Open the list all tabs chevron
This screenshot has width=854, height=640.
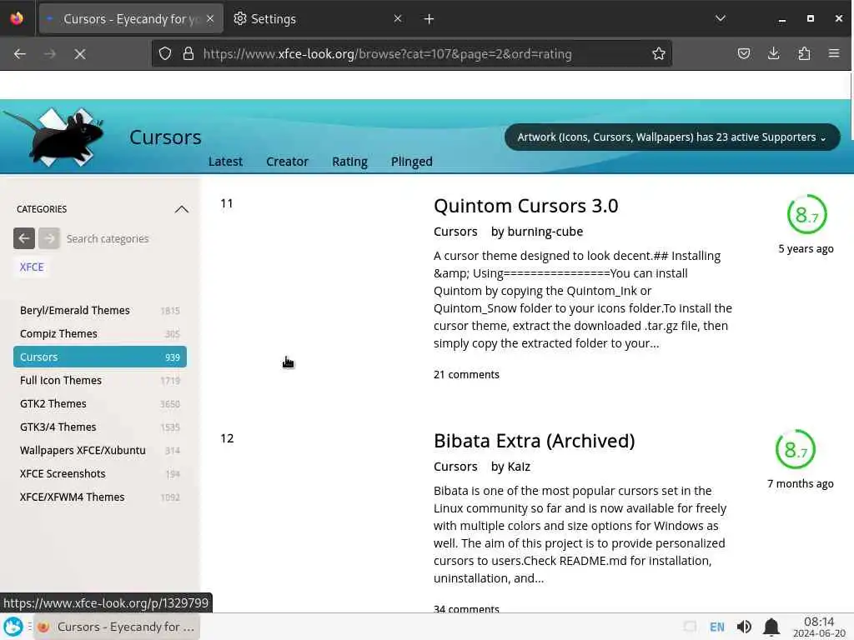point(720,18)
